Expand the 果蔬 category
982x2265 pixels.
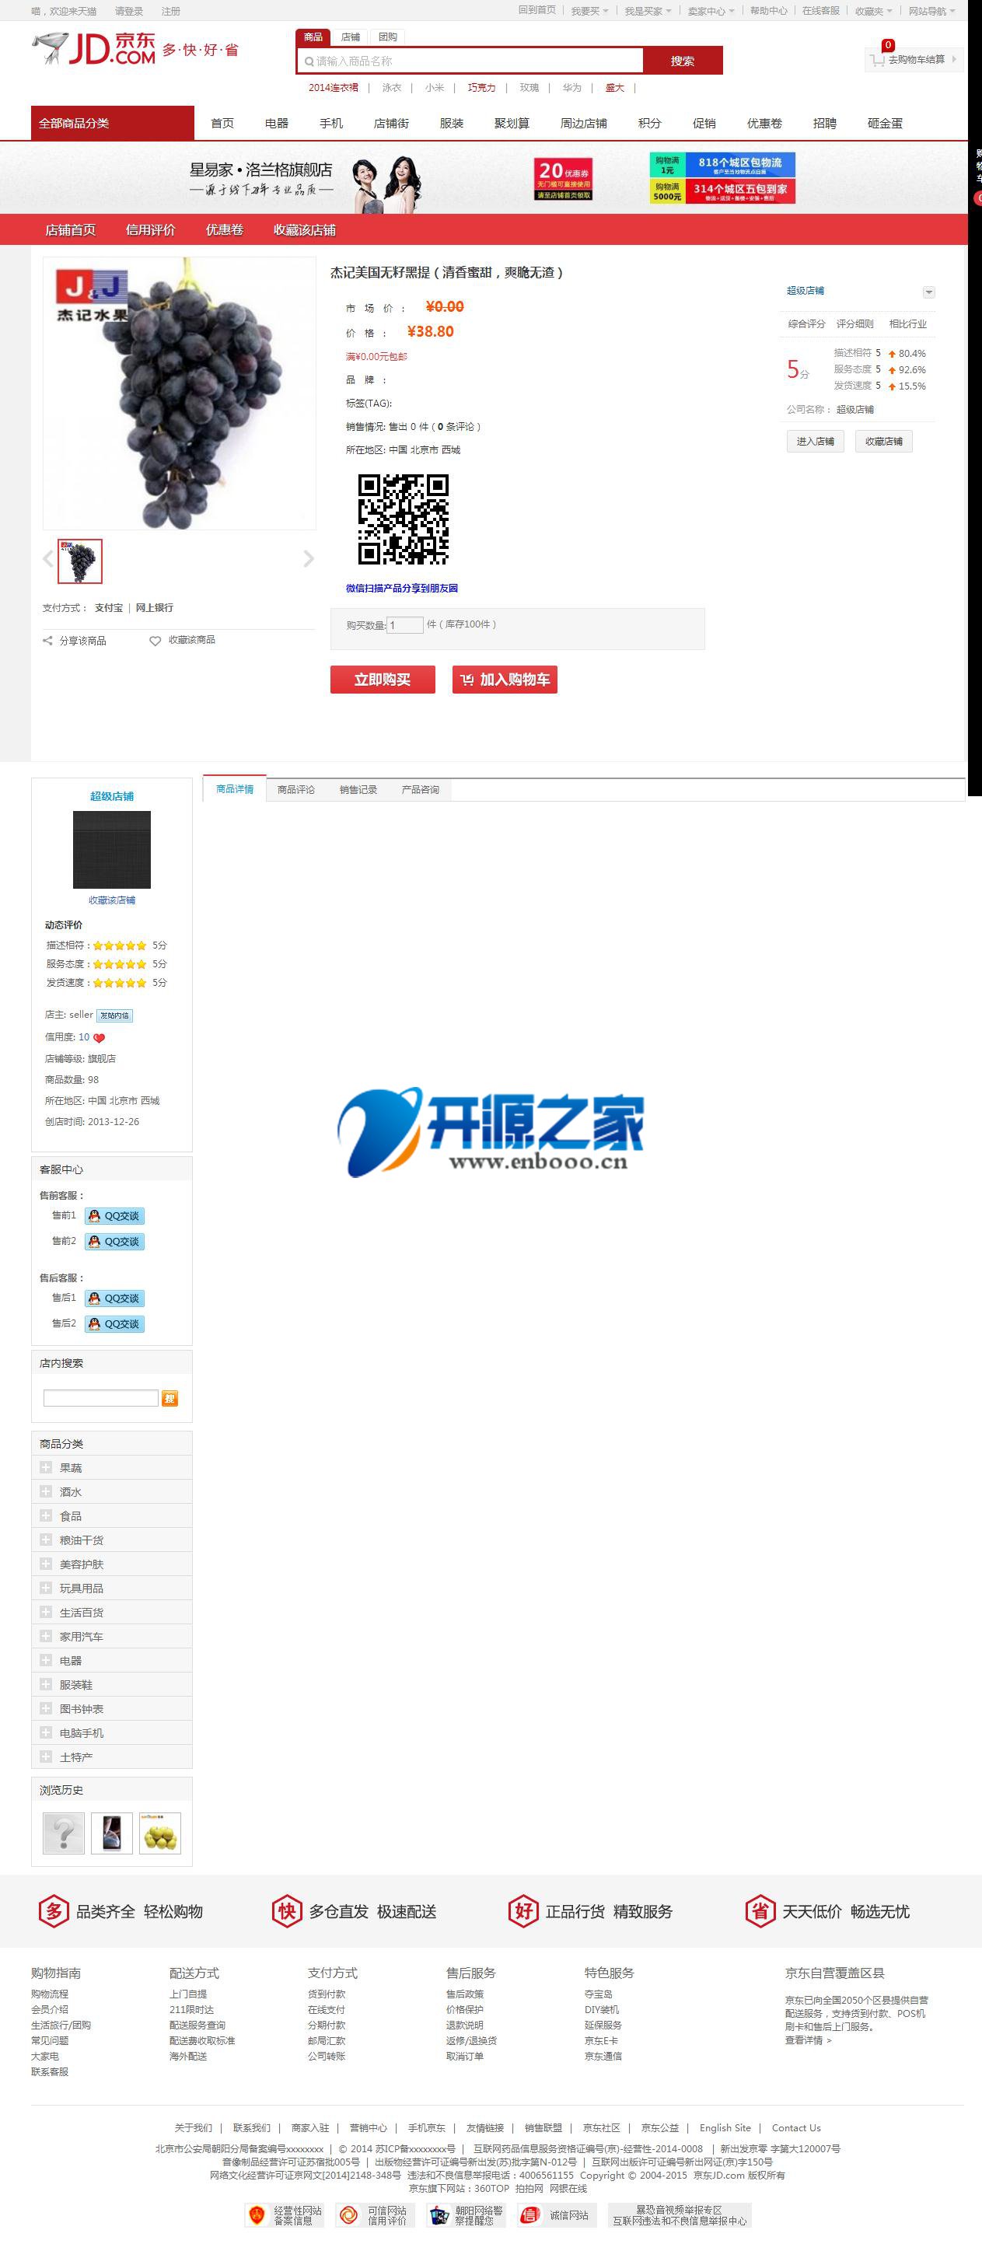click(46, 1466)
